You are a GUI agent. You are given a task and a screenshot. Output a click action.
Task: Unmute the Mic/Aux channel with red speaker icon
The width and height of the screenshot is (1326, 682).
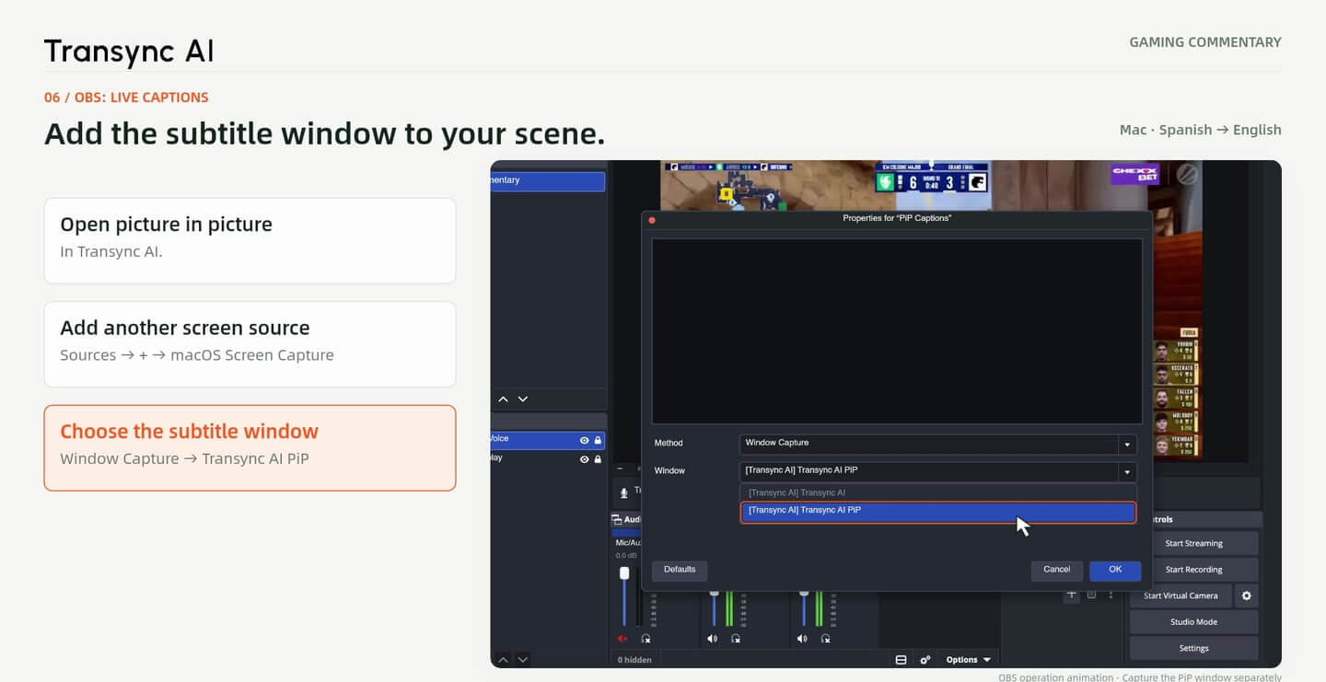point(622,638)
